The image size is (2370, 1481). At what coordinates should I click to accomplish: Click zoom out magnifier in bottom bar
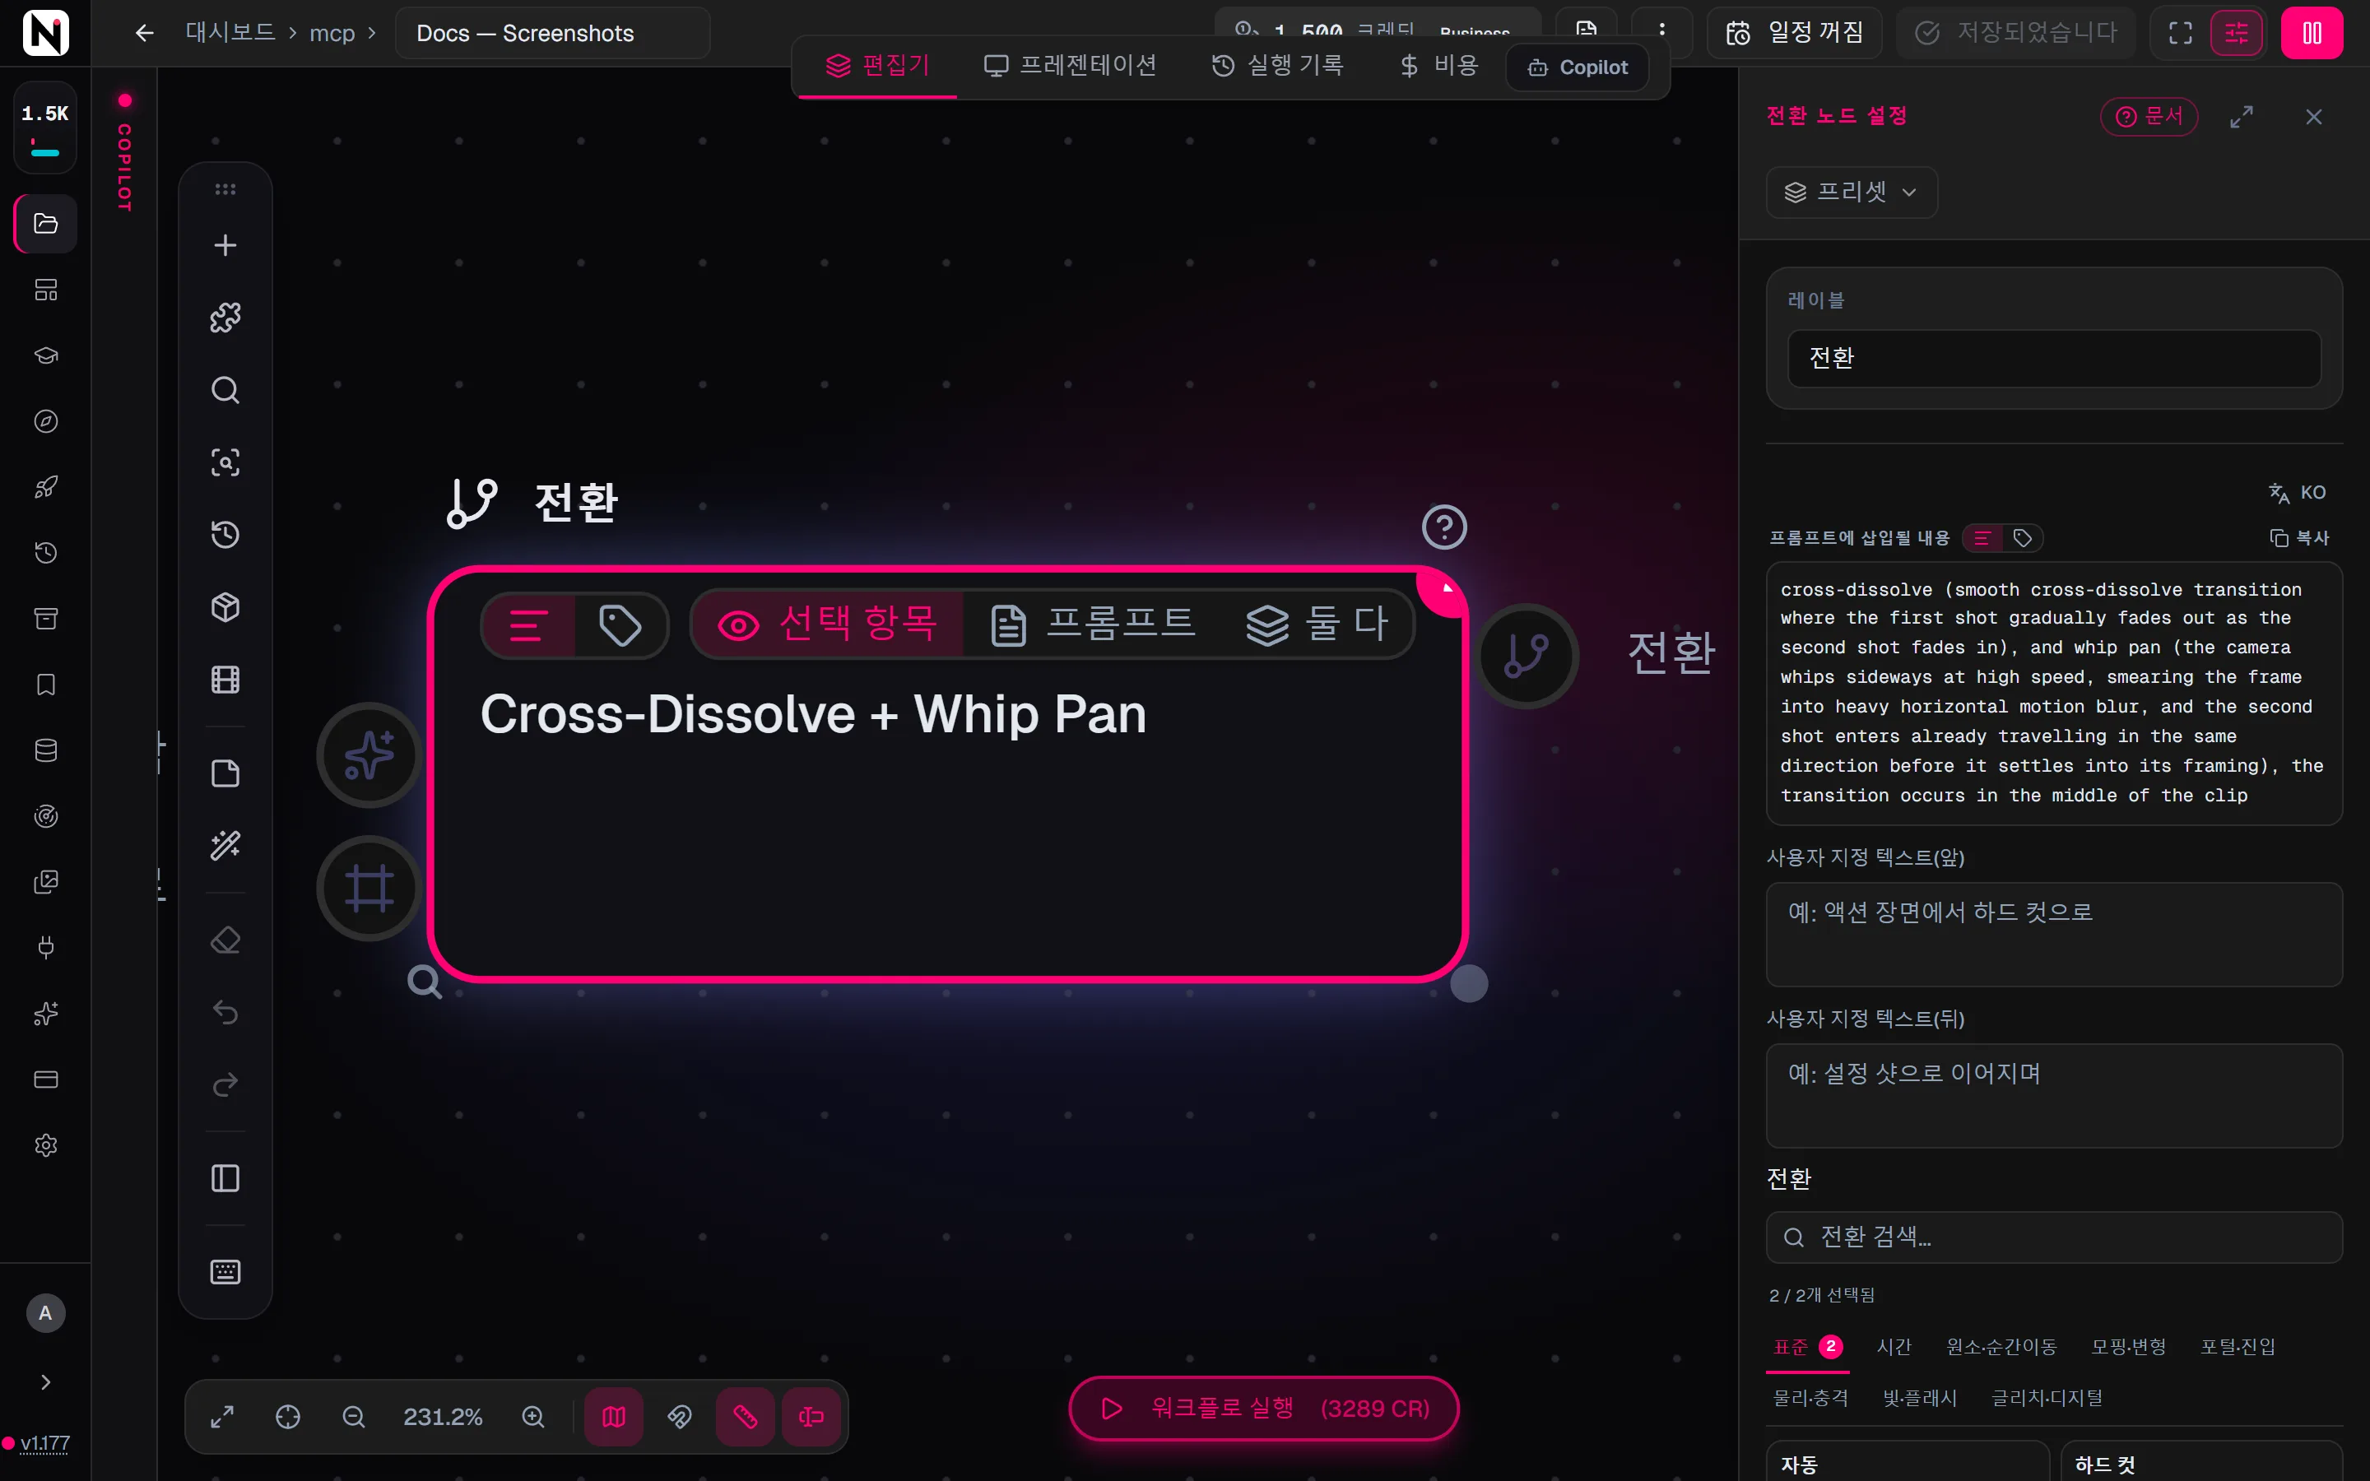[354, 1416]
